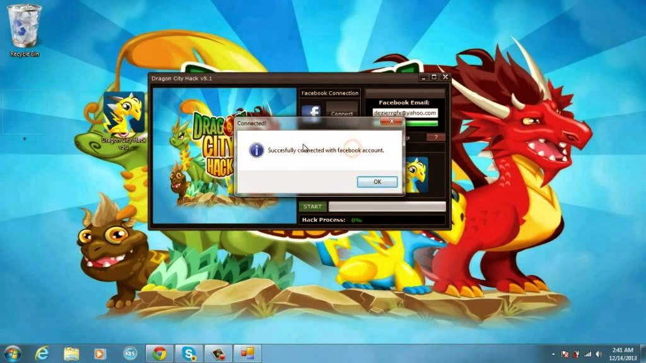Open the Recycle Bin
Screen dimensions: 646x363
[x=23, y=25]
